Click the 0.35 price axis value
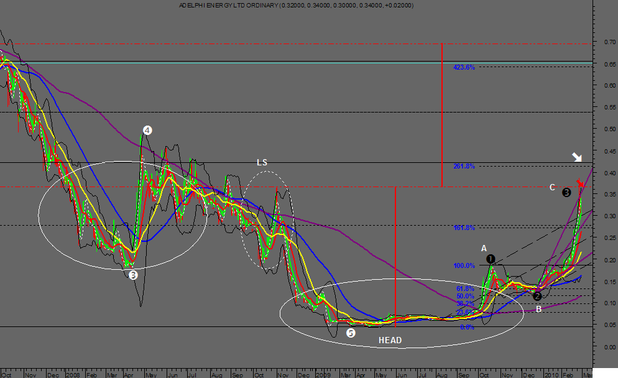This screenshot has height=378, width=618. [x=610, y=195]
